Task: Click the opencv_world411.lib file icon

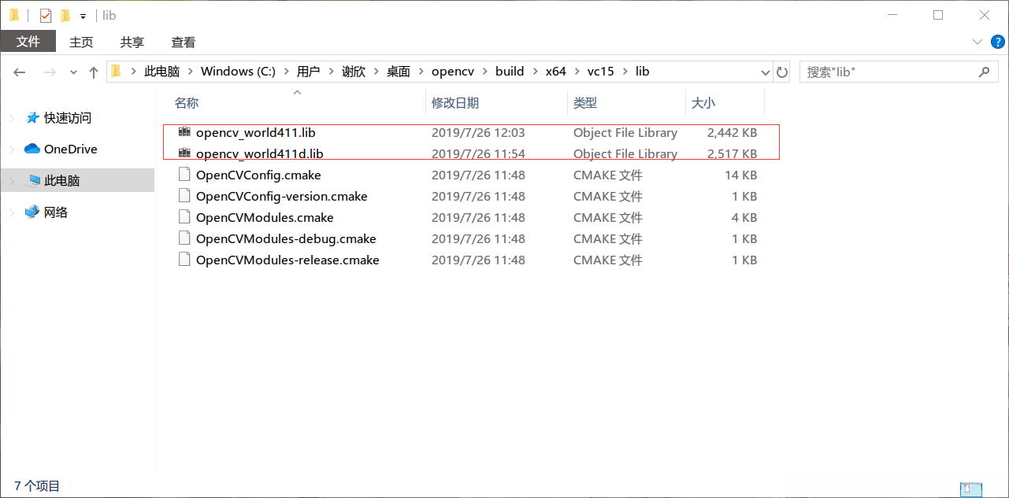Action: point(184,132)
